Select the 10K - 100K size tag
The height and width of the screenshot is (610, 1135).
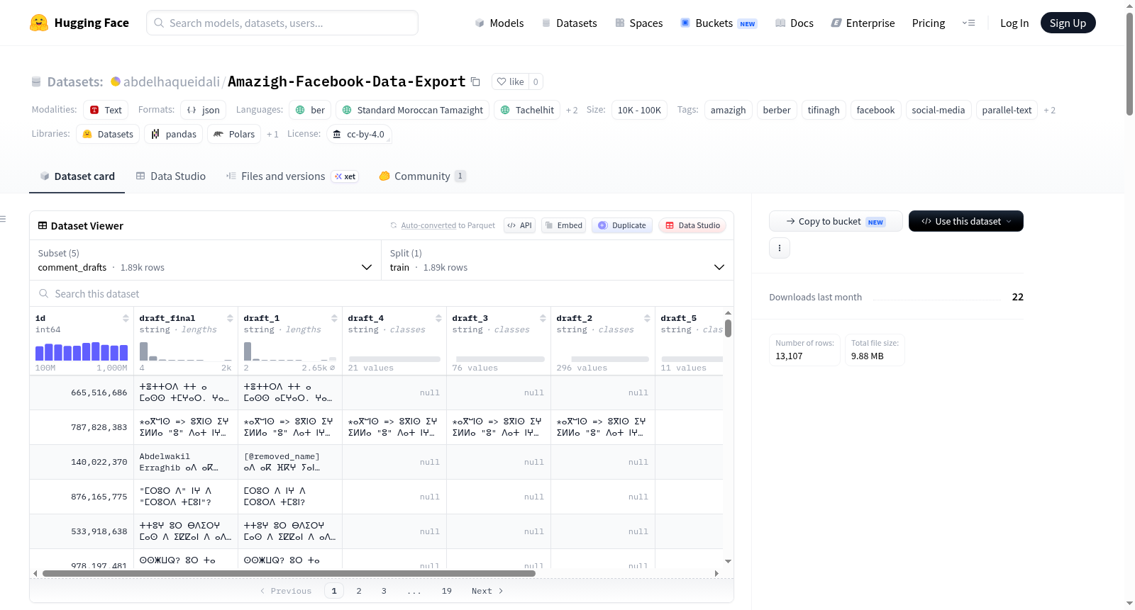point(639,110)
